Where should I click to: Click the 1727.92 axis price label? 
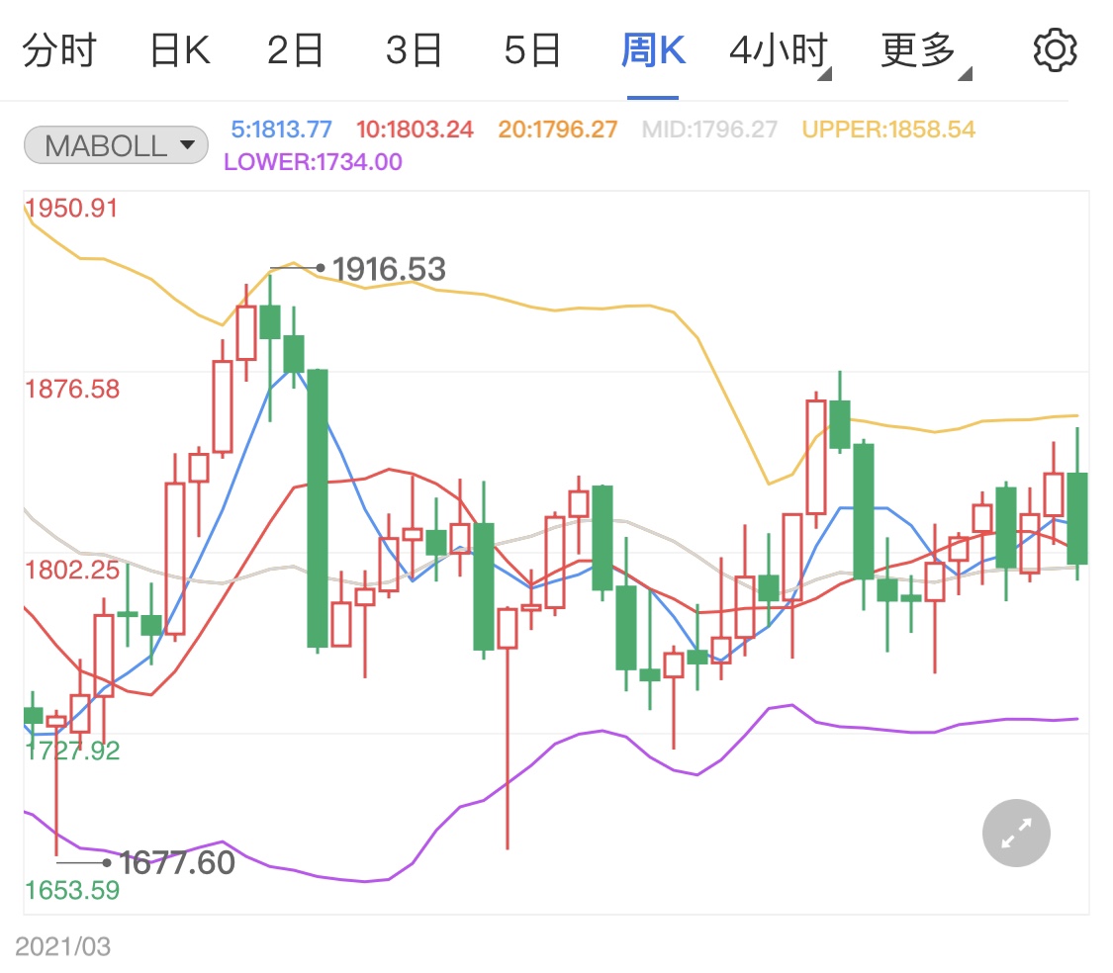[x=72, y=751]
